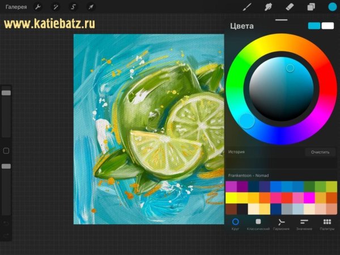
Task: Tap the active color circle in top bar
Action: (x=332, y=7)
